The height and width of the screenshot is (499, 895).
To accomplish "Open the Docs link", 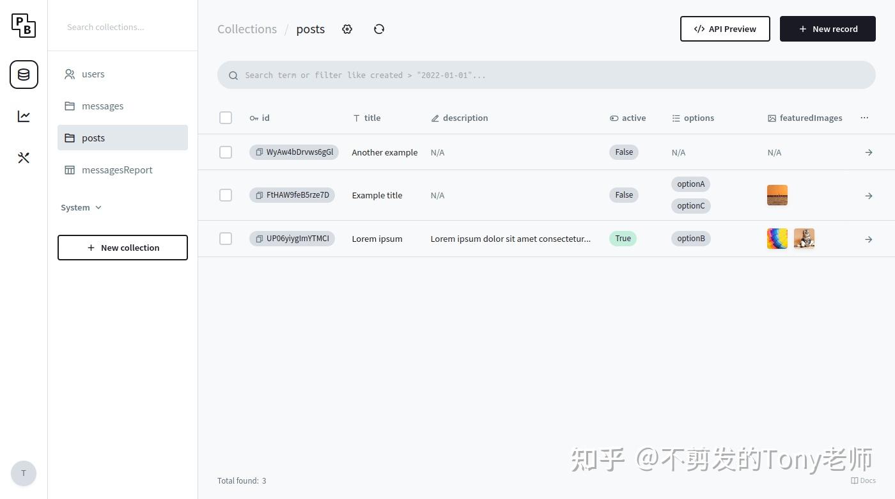I will click(x=864, y=480).
